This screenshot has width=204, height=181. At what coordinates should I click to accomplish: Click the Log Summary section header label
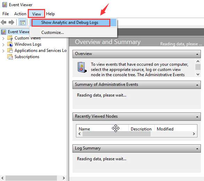[88, 148]
